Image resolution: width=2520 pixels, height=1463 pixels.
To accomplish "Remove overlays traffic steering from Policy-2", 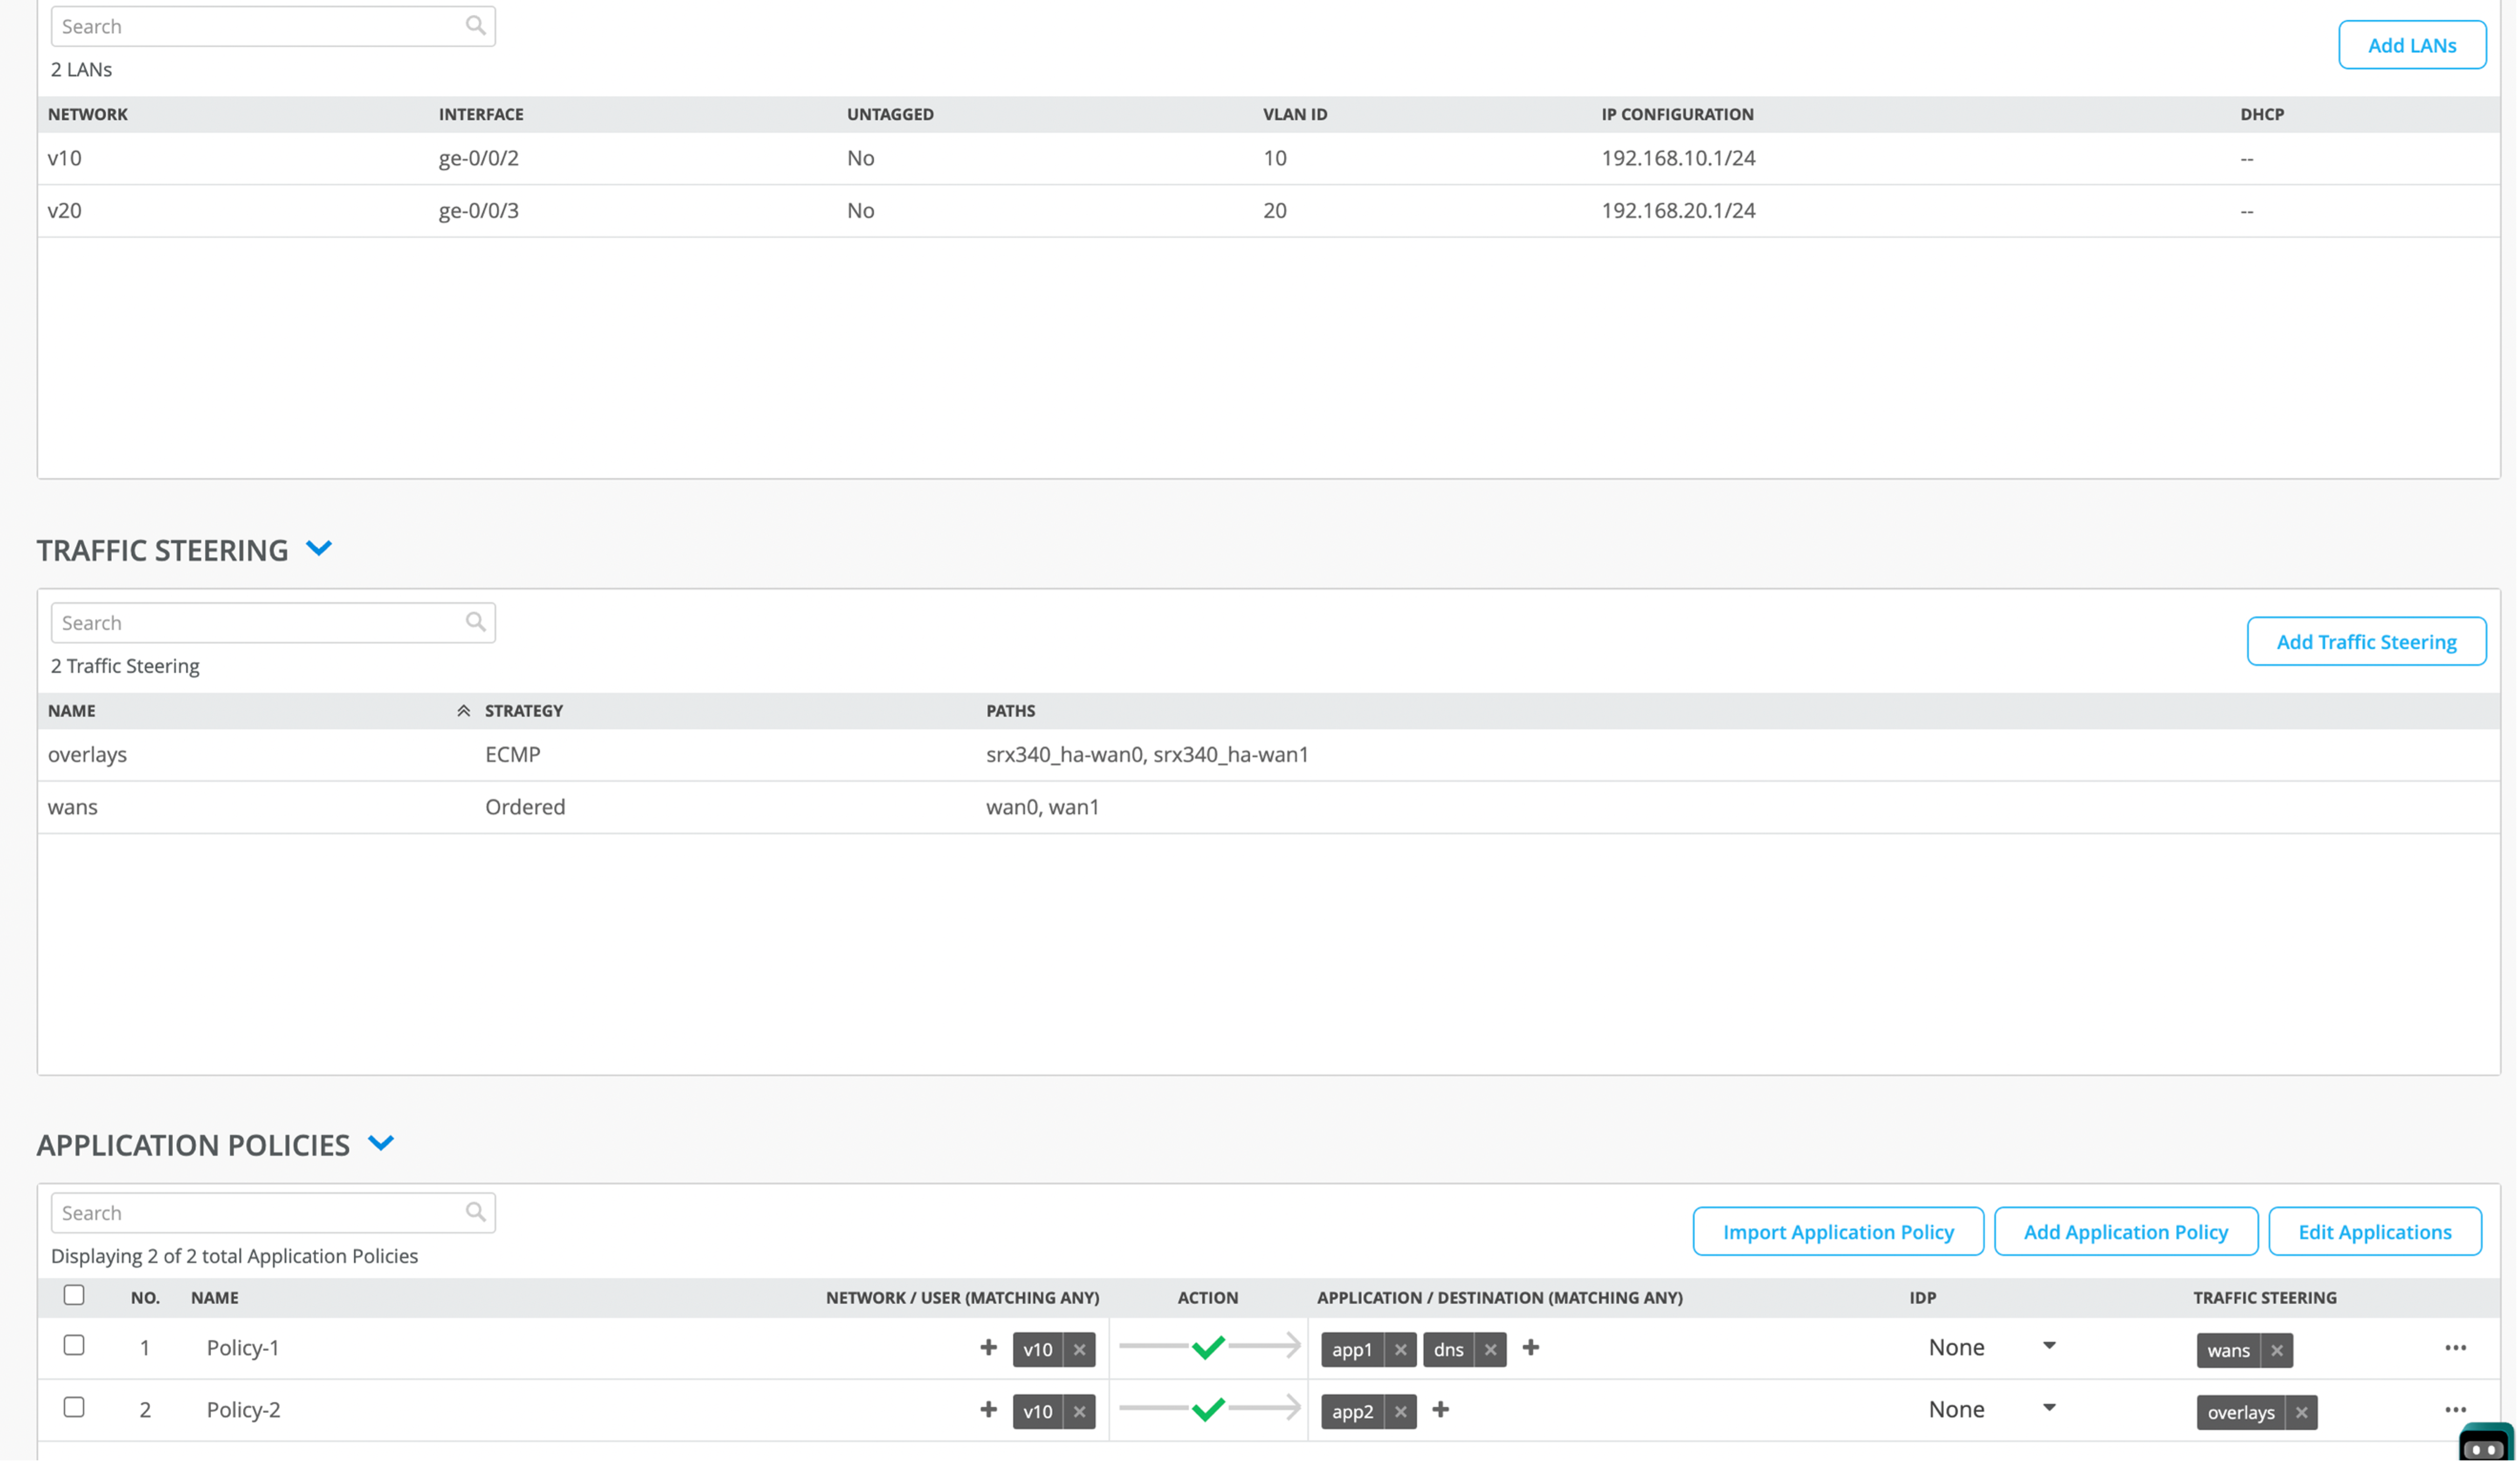I will [2301, 1412].
